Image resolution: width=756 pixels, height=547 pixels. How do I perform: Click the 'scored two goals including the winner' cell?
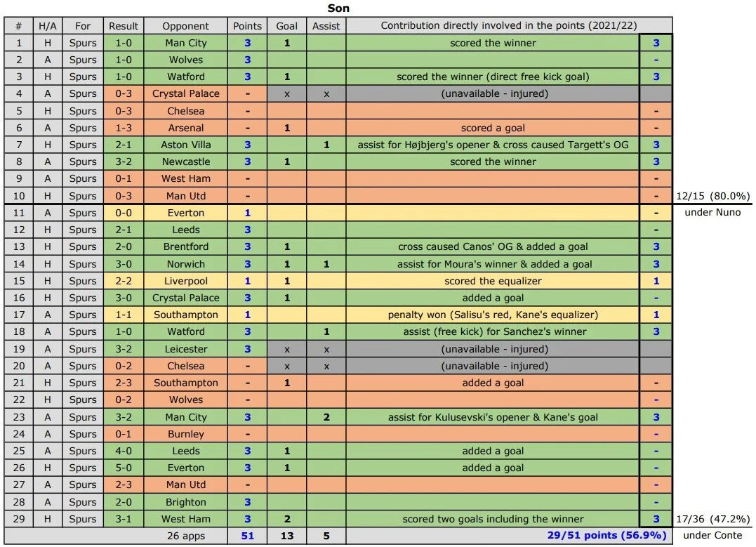tap(493, 519)
